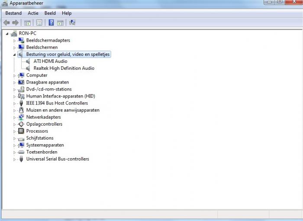Click the blue Help question mark icon
Image resolution: width=303 pixels, height=221 pixels.
point(51,23)
